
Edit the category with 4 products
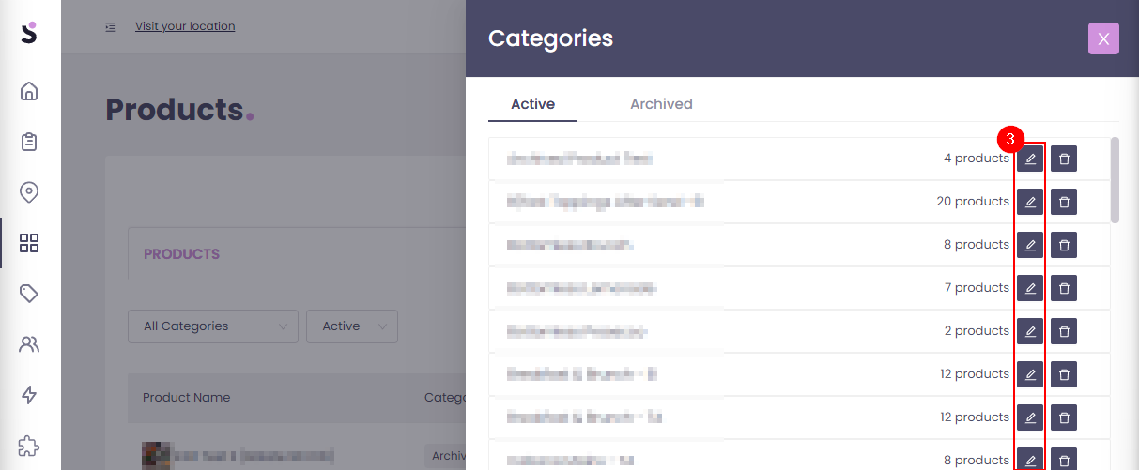coord(1030,159)
